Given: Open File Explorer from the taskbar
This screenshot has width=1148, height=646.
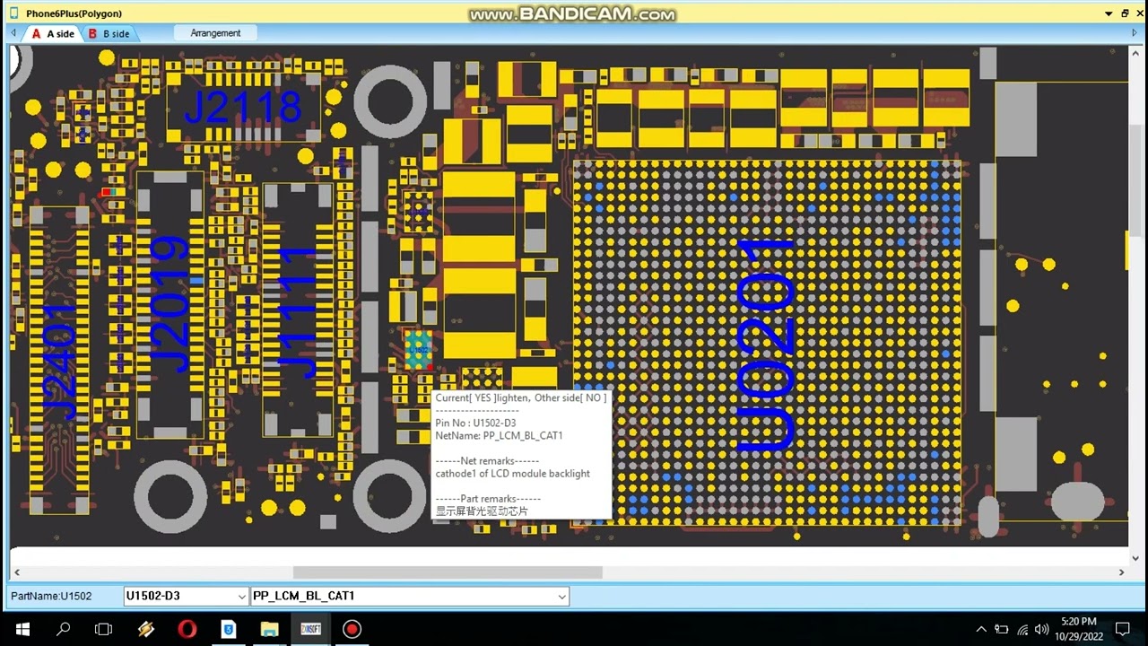Looking at the screenshot, I should [269, 629].
